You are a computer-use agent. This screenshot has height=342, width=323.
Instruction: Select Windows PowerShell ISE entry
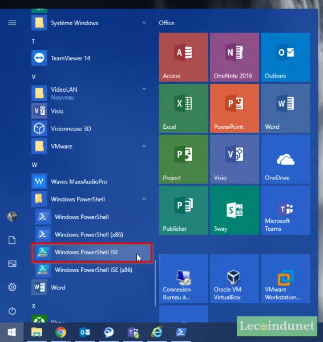(92, 253)
